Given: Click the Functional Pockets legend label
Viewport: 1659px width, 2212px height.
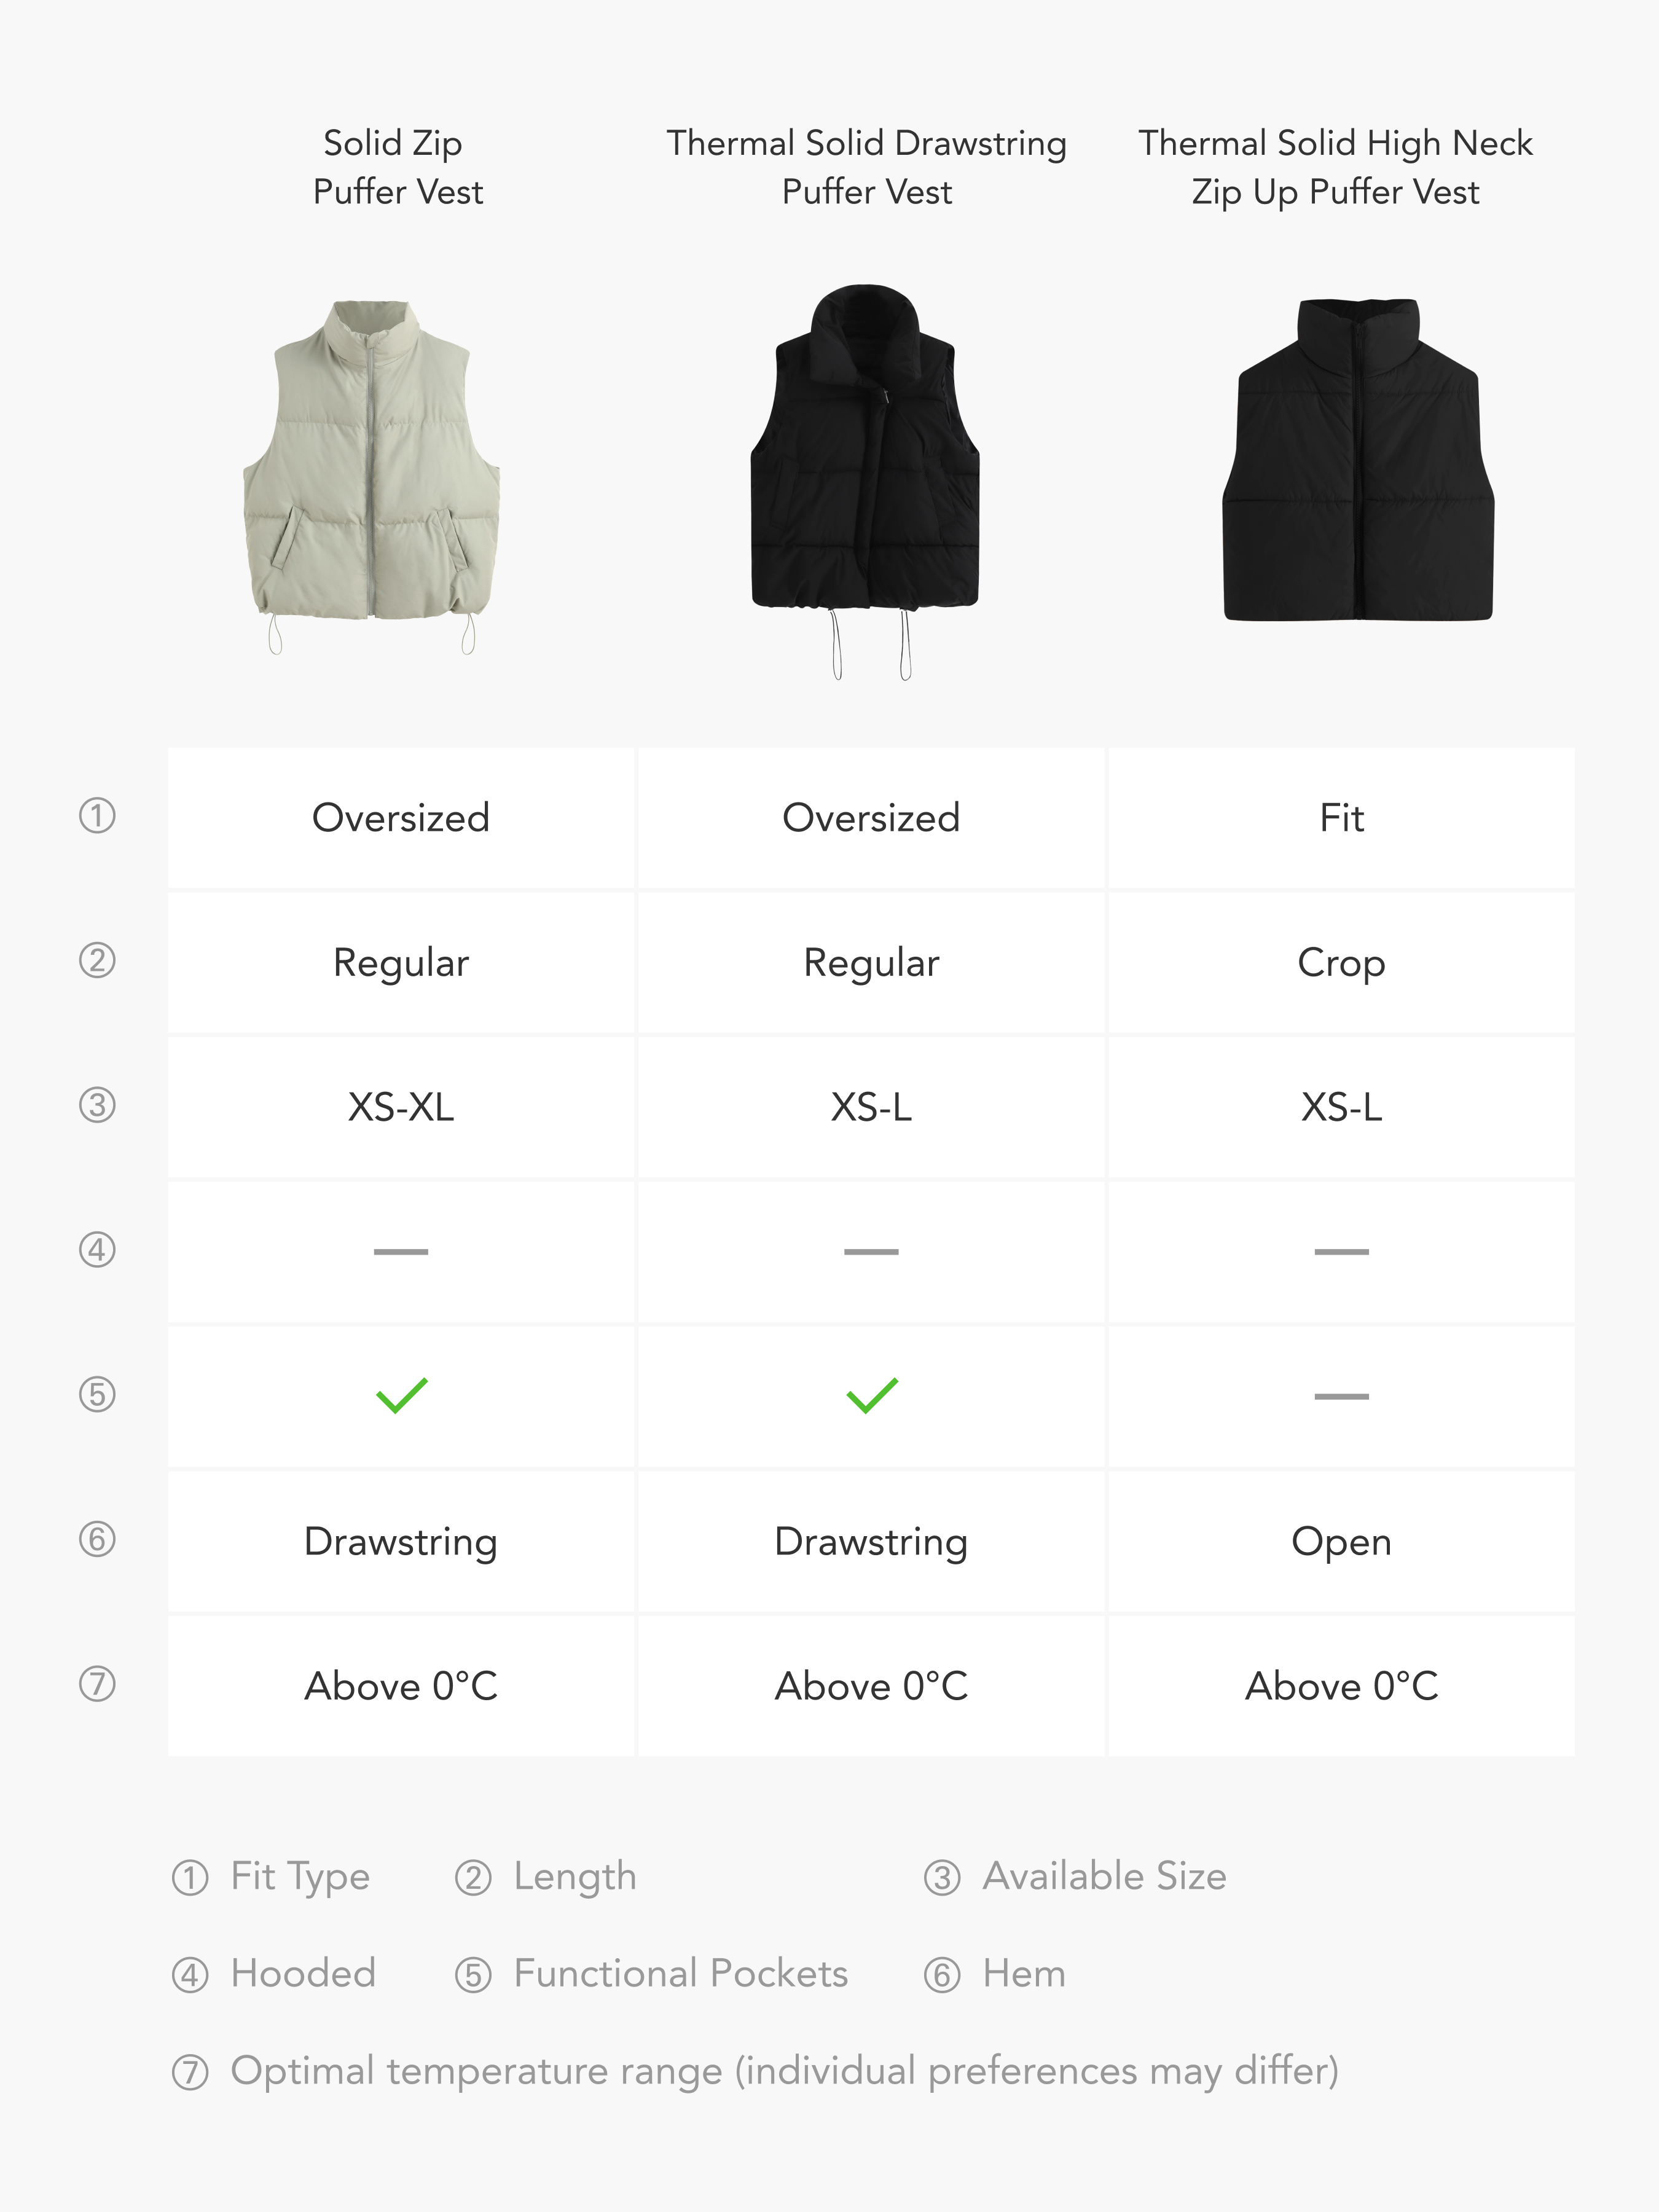Looking at the screenshot, I should coord(680,1974).
